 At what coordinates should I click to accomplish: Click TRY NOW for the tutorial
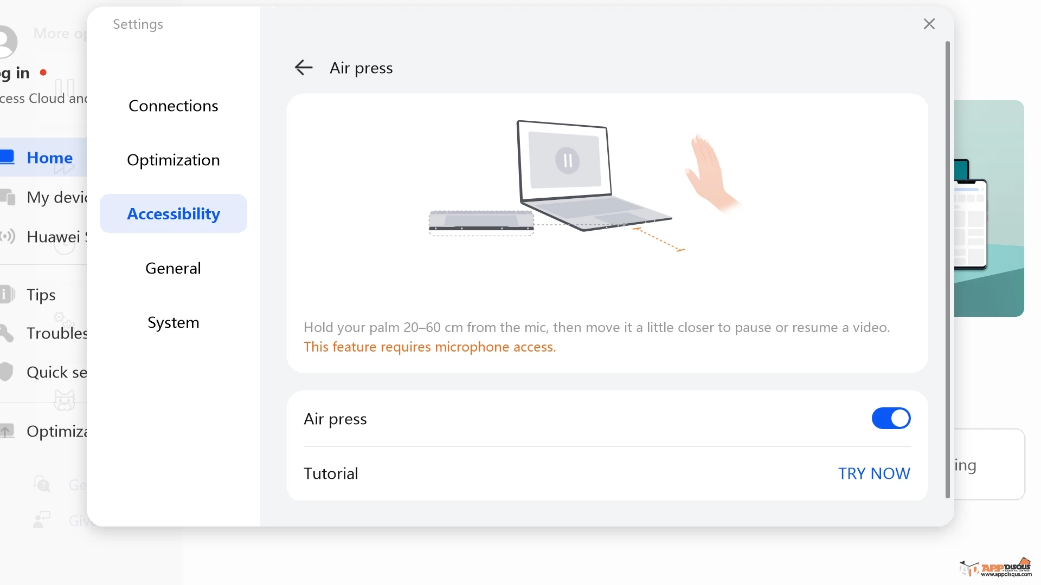pyautogui.click(x=874, y=473)
